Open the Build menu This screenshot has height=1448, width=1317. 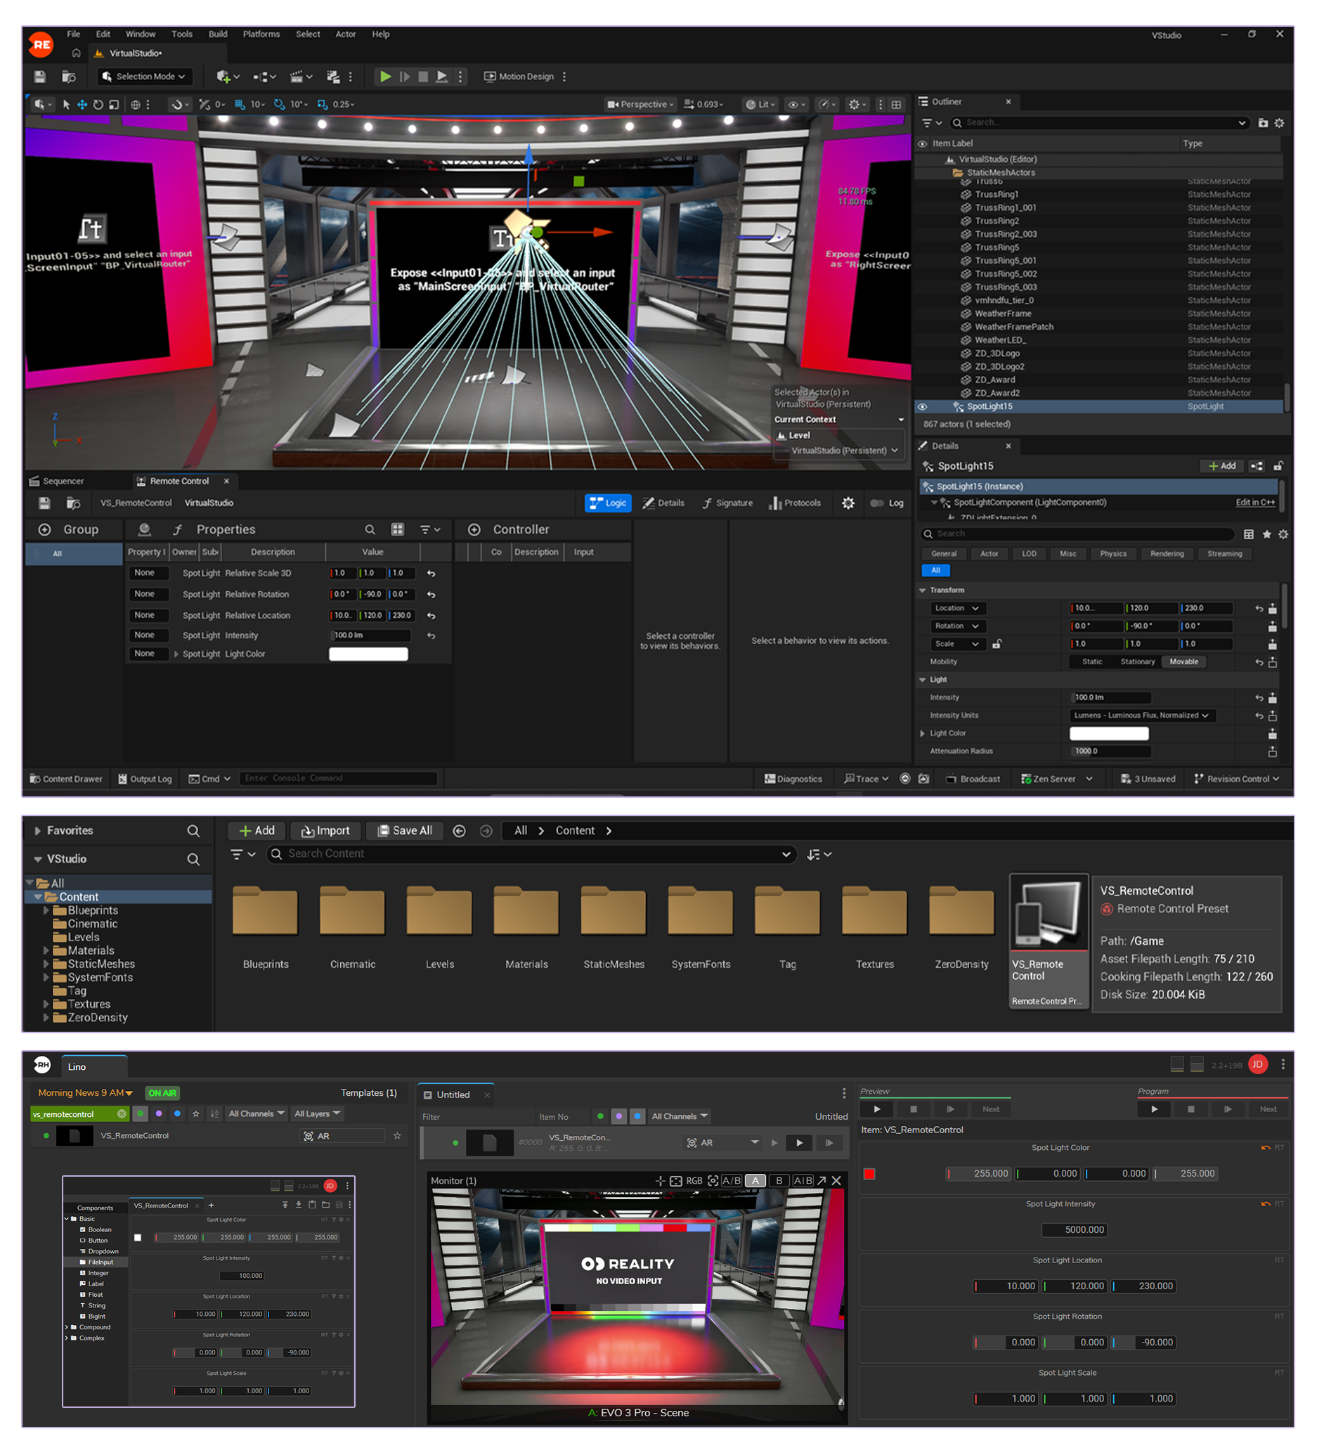[218, 34]
